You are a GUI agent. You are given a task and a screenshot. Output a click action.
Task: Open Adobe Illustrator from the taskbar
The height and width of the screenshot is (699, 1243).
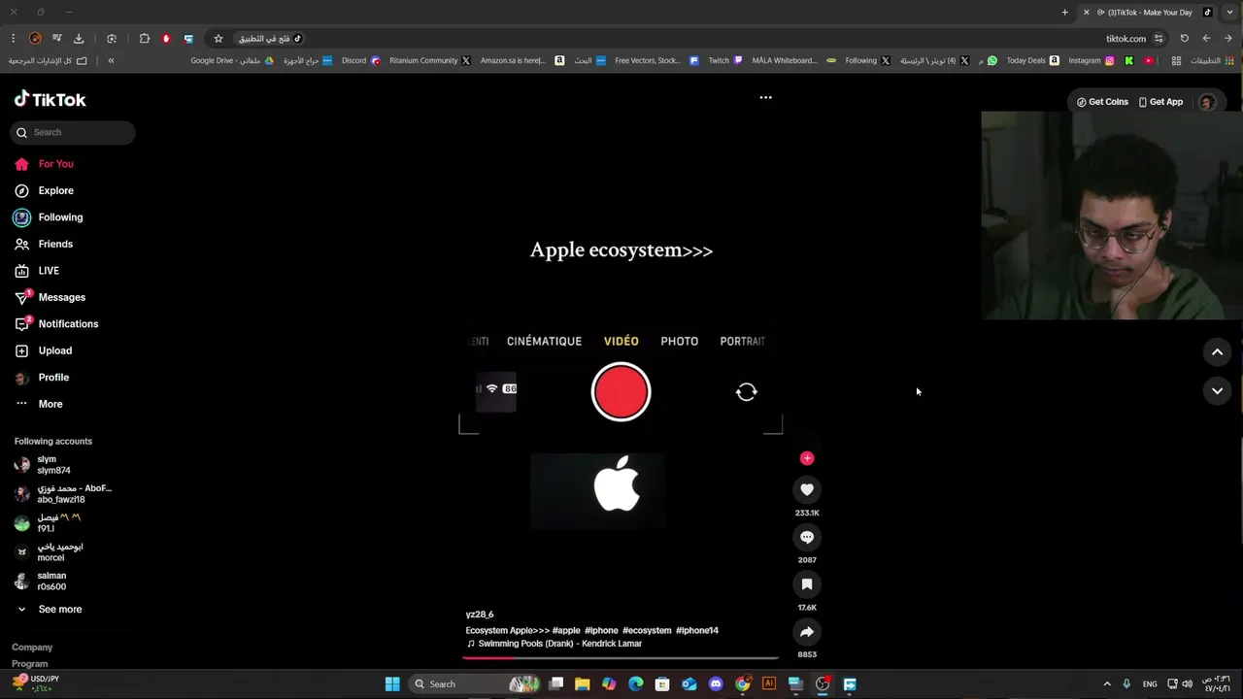(x=769, y=684)
